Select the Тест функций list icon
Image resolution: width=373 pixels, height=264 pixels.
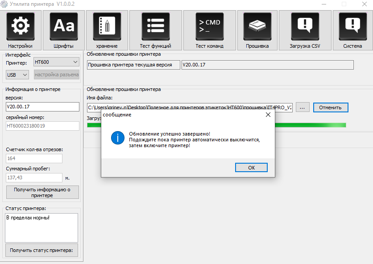click(x=155, y=27)
